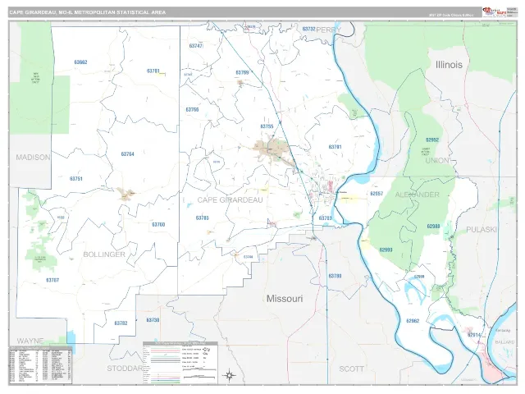Click the UNION county label
Viewport: 525px width, 394px height.
click(x=437, y=161)
